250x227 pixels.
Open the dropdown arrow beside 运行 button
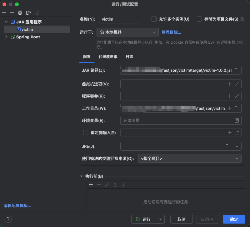click(x=160, y=219)
